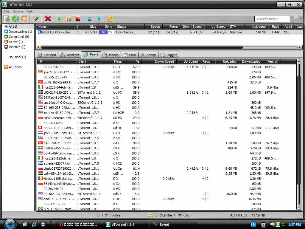
Task: Open Internet Explorer from quick launch
Action: [34, 224]
